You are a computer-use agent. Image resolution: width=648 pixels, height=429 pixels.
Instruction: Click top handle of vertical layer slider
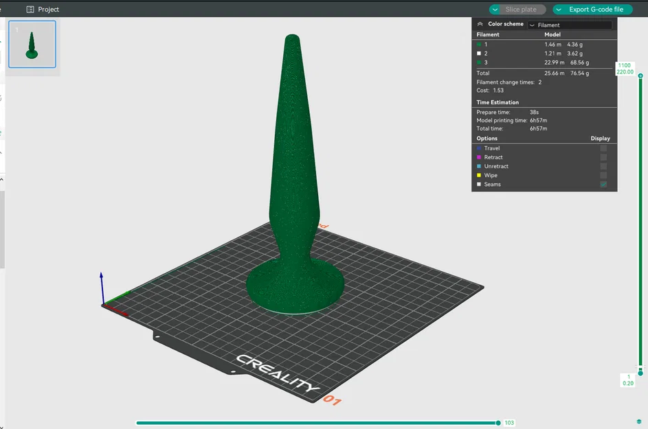(x=640, y=76)
